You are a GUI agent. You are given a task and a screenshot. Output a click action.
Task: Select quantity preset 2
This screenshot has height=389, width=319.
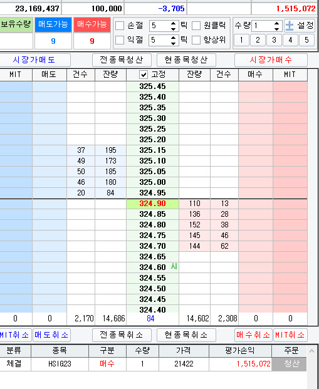pyautogui.click(x=258, y=40)
